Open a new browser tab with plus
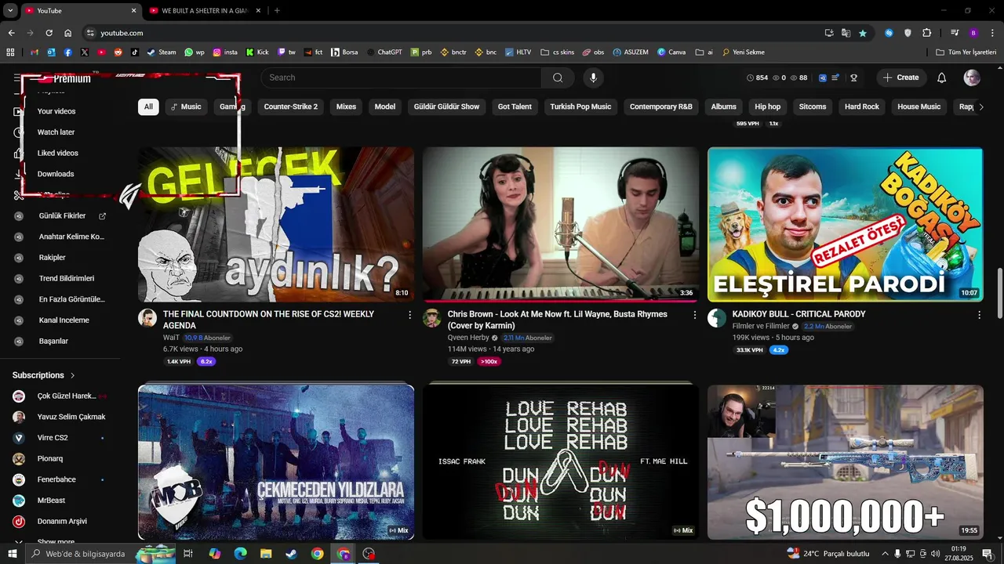 (x=277, y=11)
